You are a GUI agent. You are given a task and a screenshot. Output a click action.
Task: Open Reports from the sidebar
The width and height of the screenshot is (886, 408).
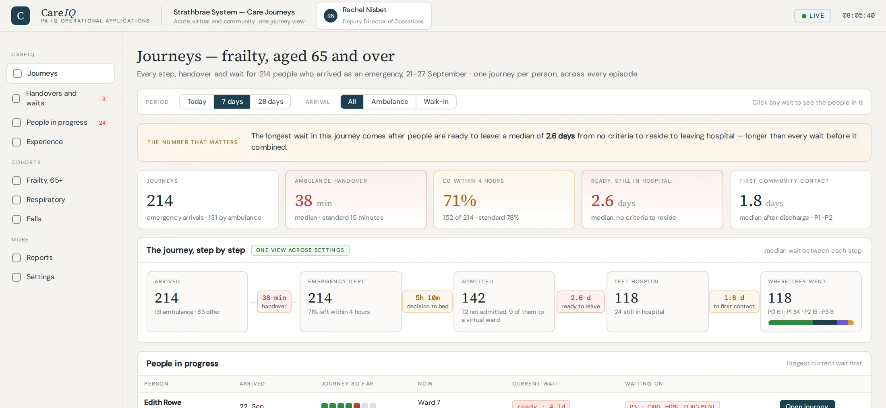[61, 258]
